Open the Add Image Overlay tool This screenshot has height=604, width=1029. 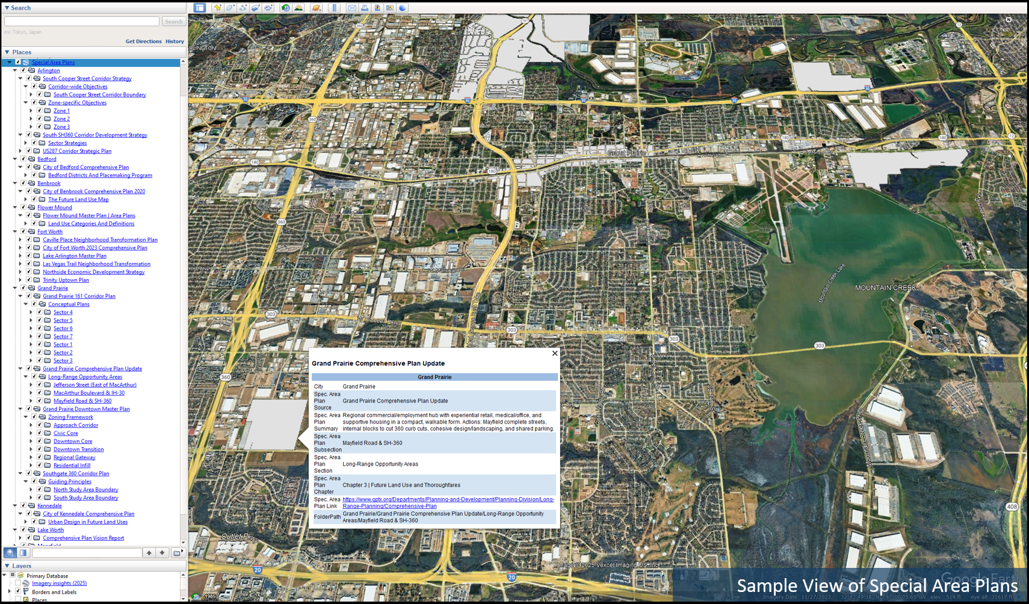click(x=255, y=8)
